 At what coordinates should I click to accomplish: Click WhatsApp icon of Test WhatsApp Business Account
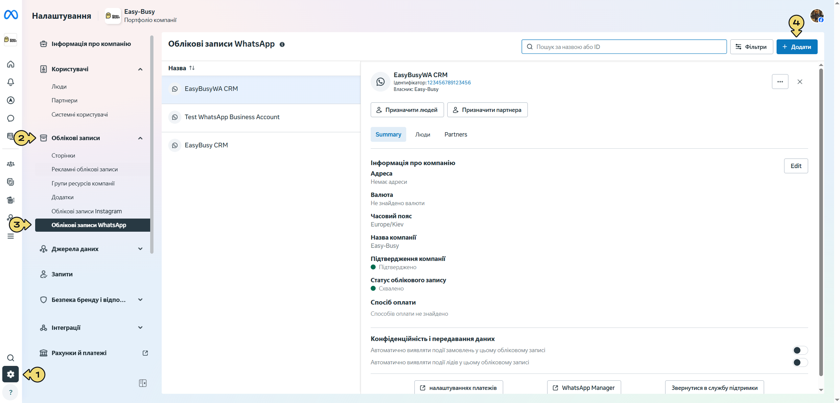[x=175, y=117]
